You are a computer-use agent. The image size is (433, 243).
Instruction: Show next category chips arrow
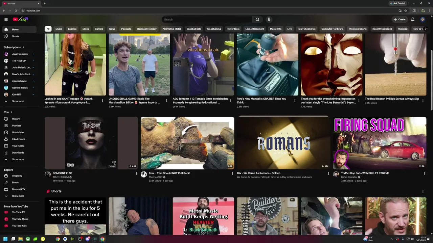coord(426,29)
